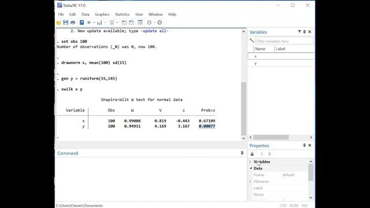Collapse the Data section in Properties

tap(250, 168)
